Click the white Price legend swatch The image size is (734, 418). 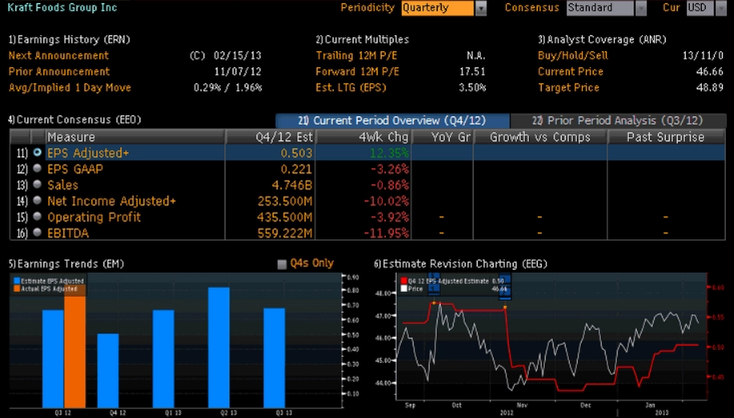(404, 289)
